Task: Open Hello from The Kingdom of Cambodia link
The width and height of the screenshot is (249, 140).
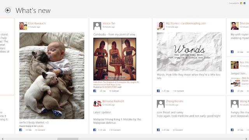Action: tap(116, 83)
